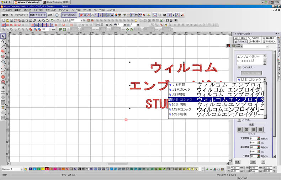Screen dimensions: 281x180
Task: Select the diagonal lines stitch tool
Action: point(3,113)
